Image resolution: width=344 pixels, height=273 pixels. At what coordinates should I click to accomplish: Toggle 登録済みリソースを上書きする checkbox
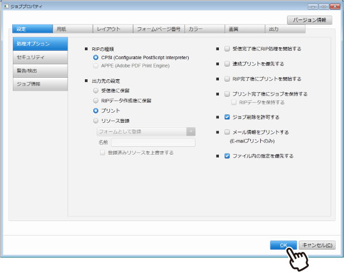102,152
